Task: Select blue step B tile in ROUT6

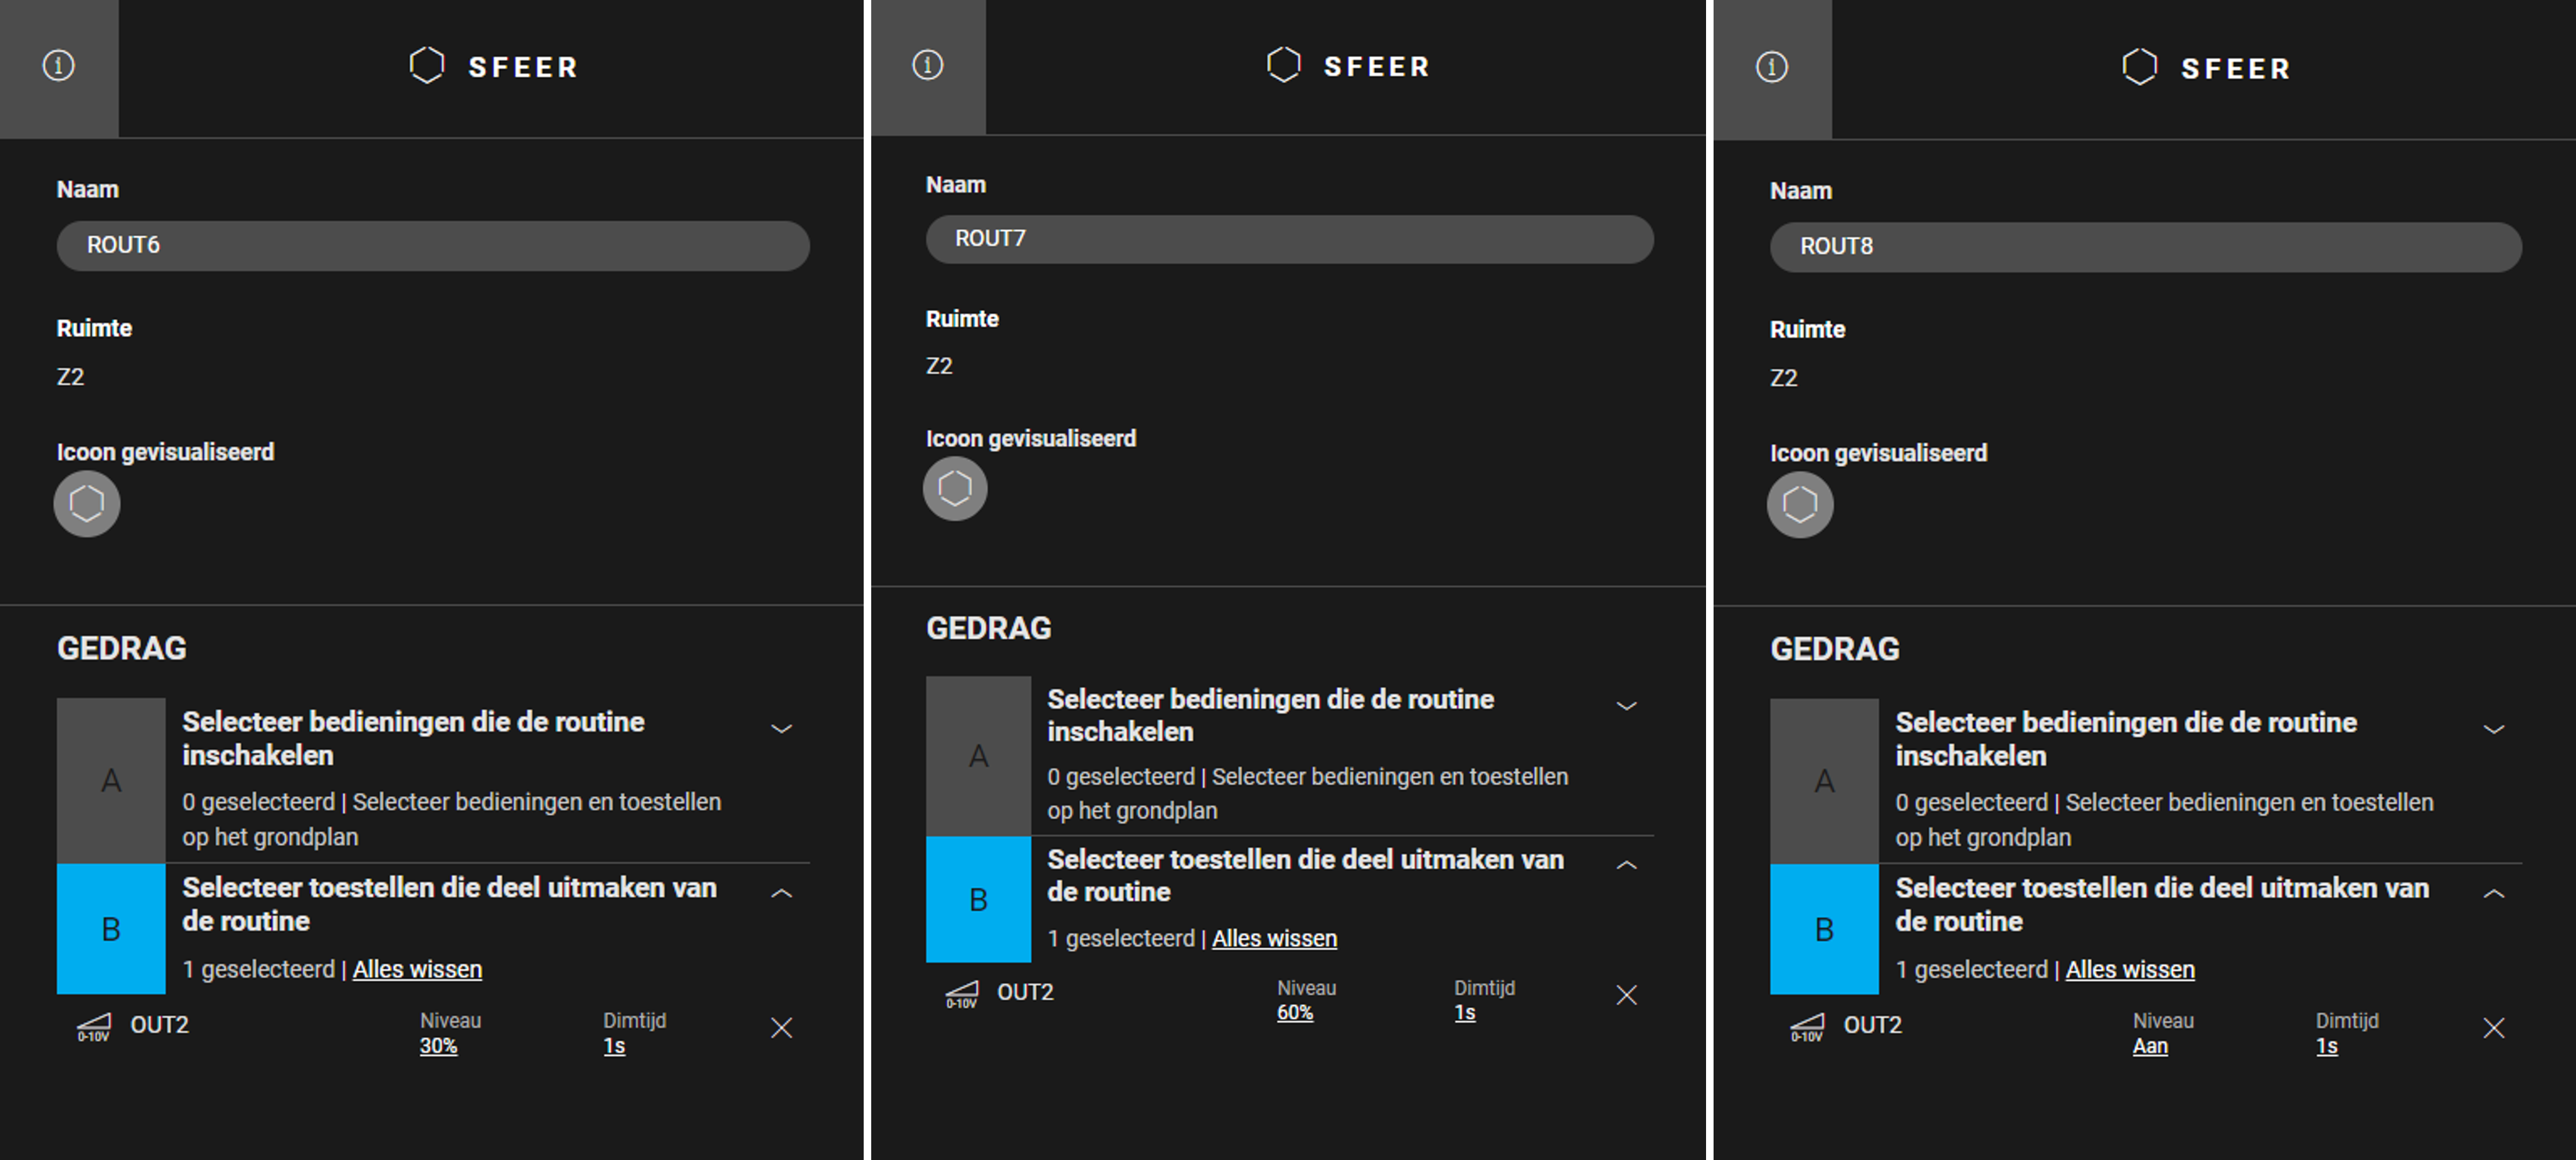Action: click(111, 929)
